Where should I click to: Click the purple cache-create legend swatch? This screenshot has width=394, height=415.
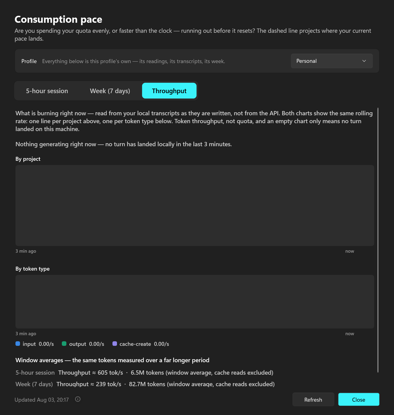coord(115,344)
